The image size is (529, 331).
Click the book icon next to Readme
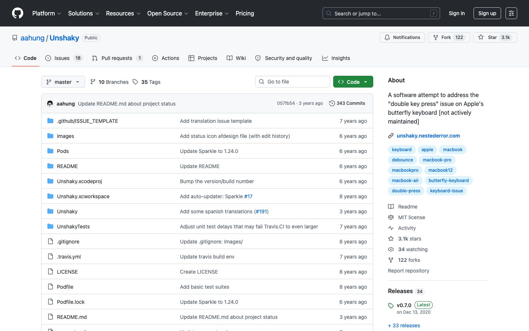(x=391, y=207)
